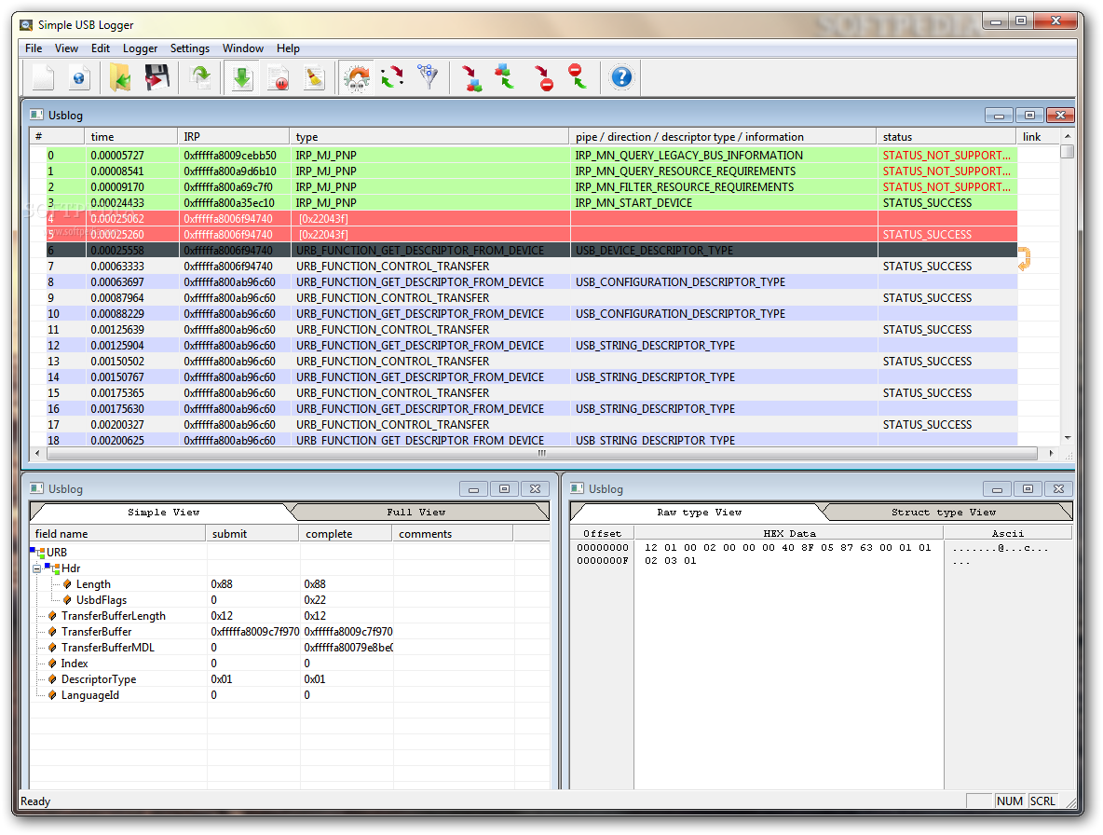Screen dimensions: 1103x835
Task: Click the bottom-right Usblog window icon
Action: pos(577,488)
